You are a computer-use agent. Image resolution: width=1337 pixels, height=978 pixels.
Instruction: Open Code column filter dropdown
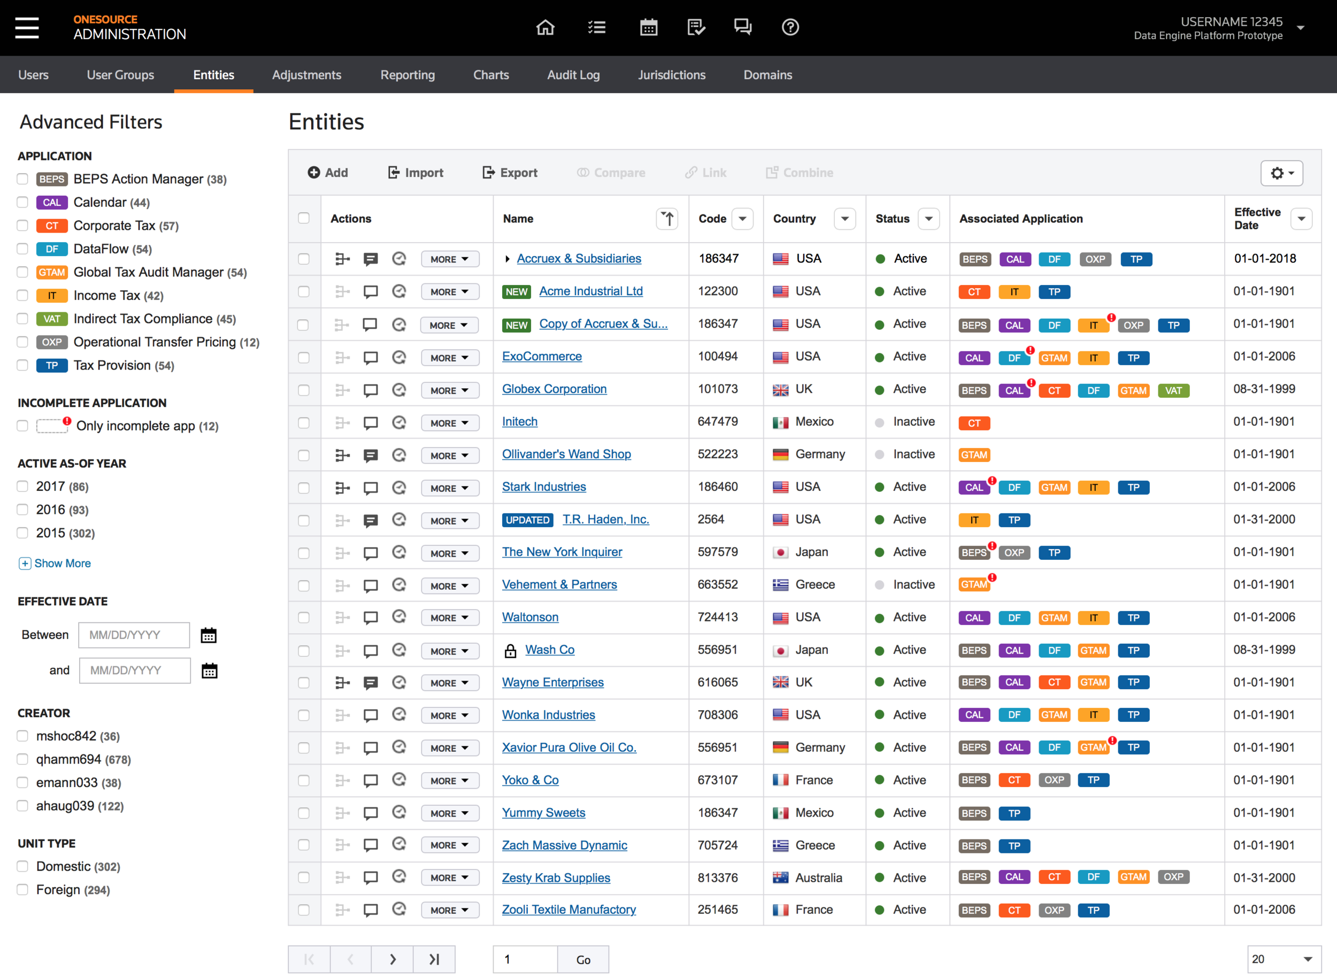tap(742, 219)
